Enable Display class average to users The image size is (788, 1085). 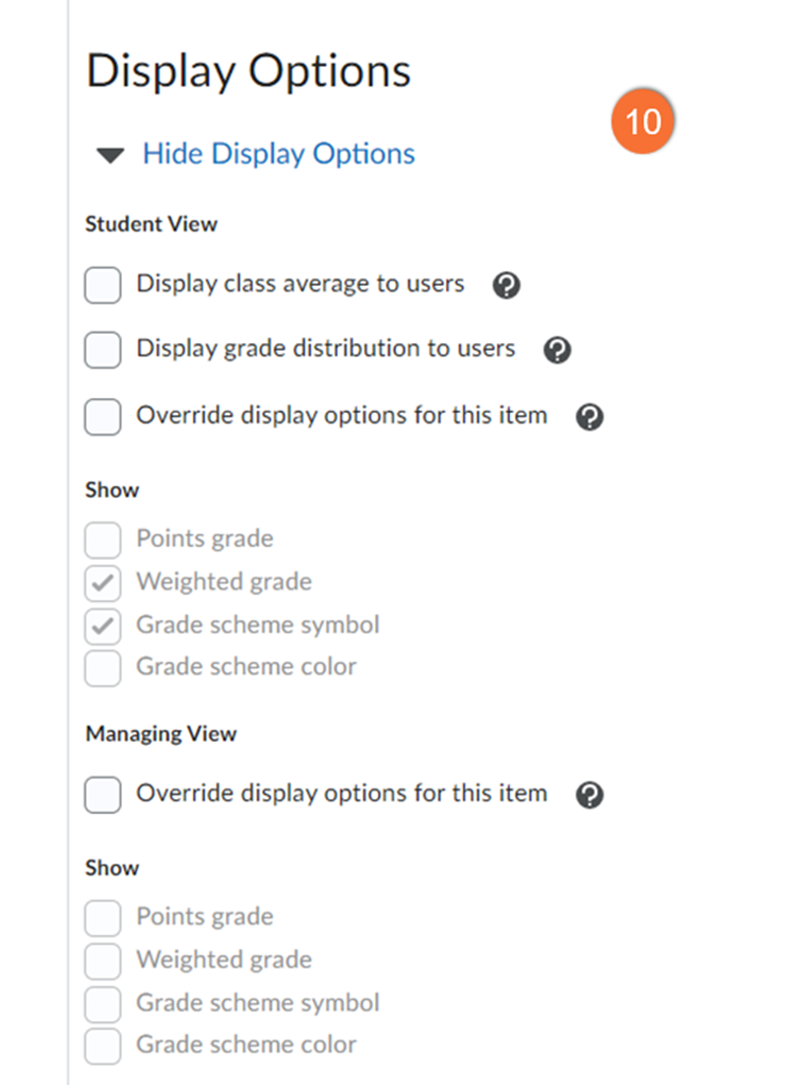102,286
